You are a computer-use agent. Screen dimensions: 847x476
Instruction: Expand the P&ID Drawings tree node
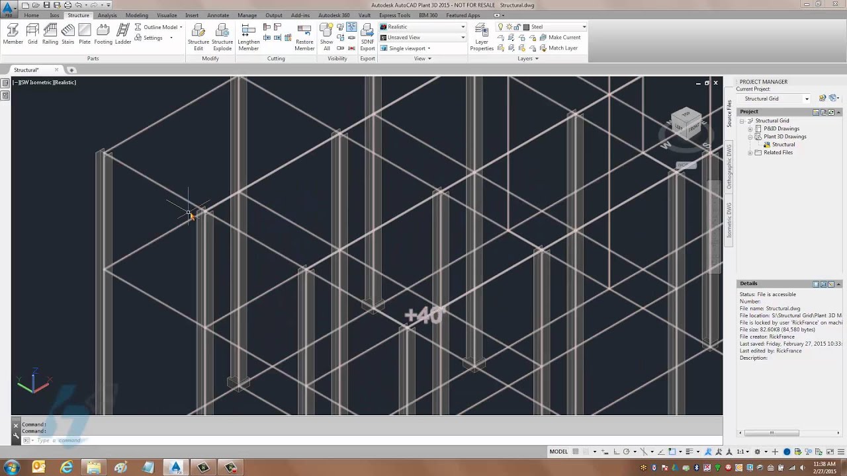tap(750, 129)
